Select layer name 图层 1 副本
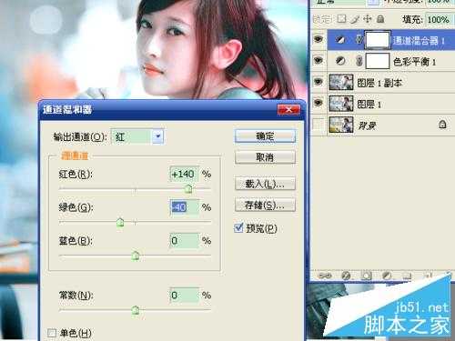455x341 pixels. point(379,83)
